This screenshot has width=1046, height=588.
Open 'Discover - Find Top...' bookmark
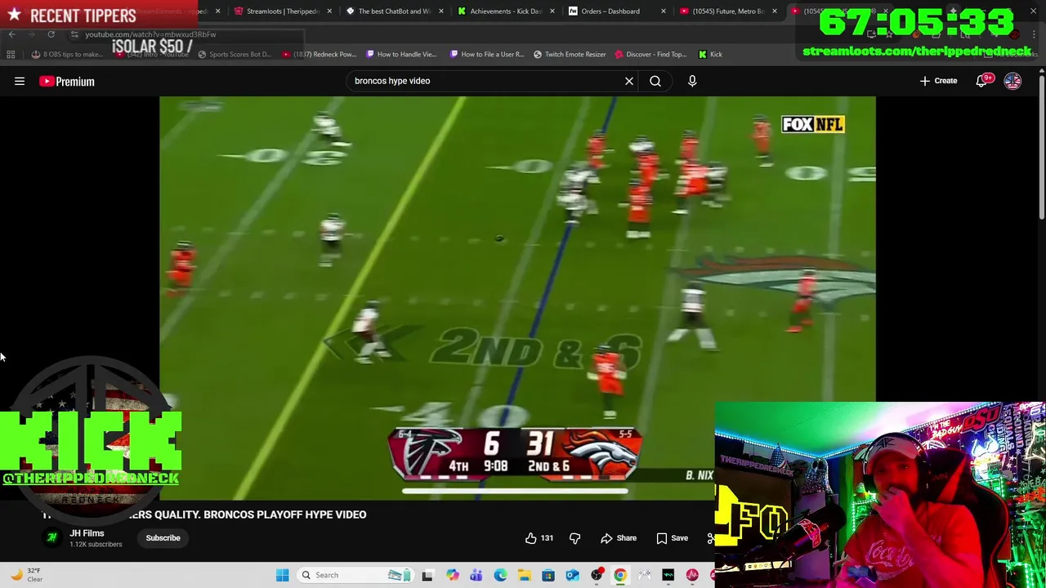point(650,54)
